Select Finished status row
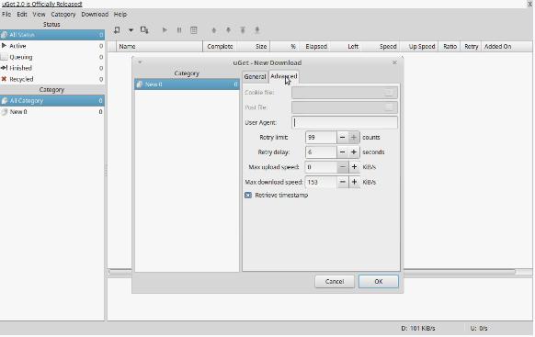 point(52,68)
